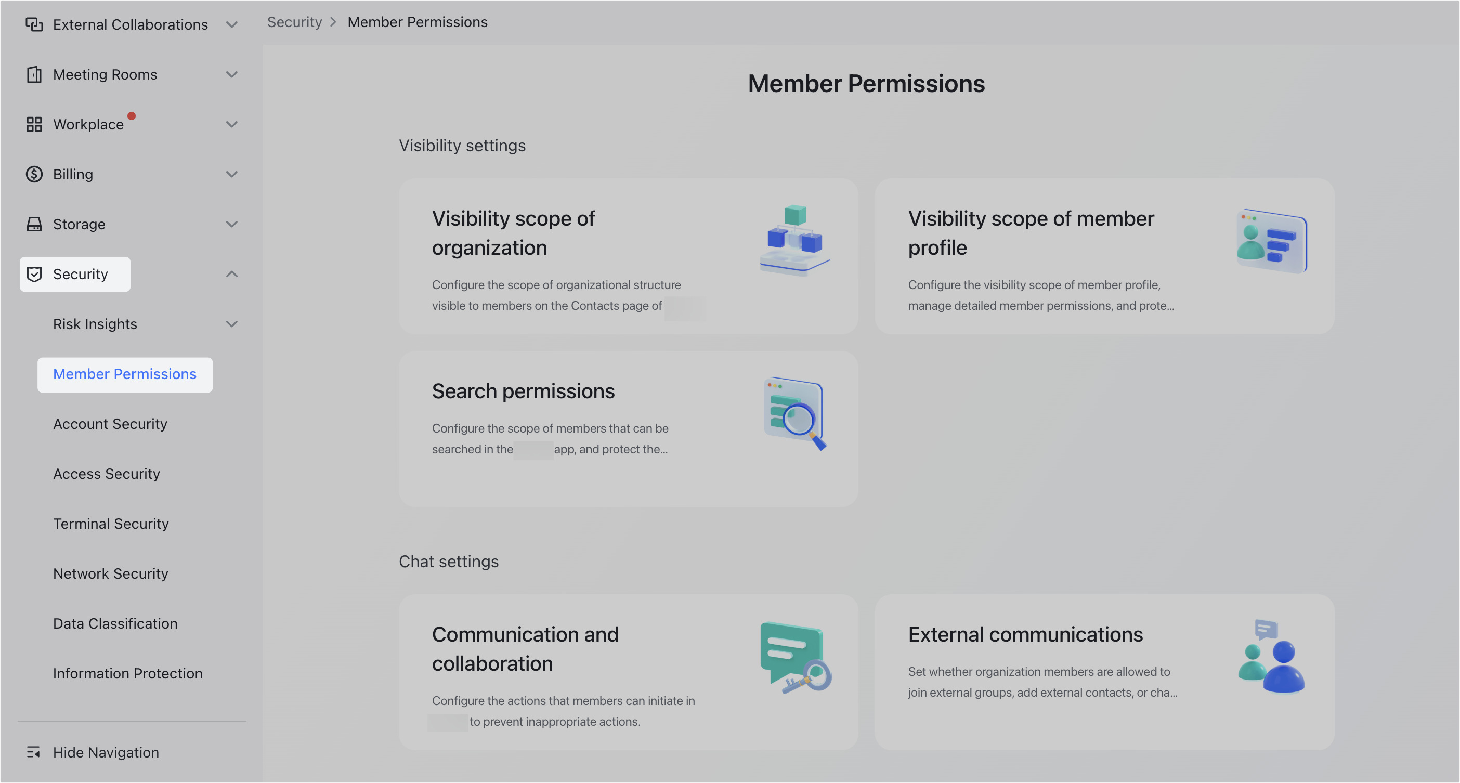The height and width of the screenshot is (783, 1460).
Task: Open Account Security from the sidebar
Action: pyautogui.click(x=110, y=424)
